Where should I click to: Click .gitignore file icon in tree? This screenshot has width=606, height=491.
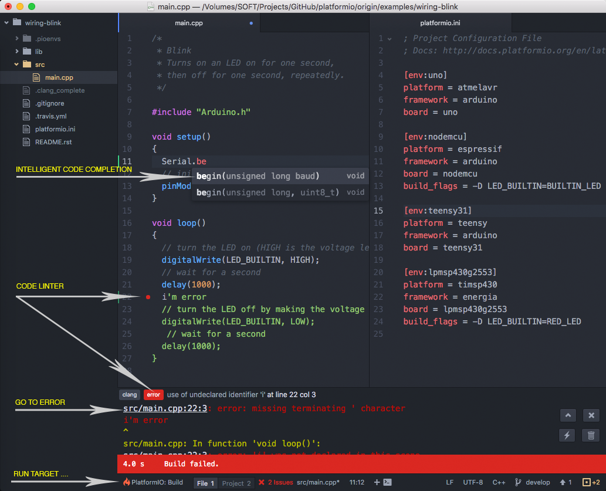pos(26,103)
